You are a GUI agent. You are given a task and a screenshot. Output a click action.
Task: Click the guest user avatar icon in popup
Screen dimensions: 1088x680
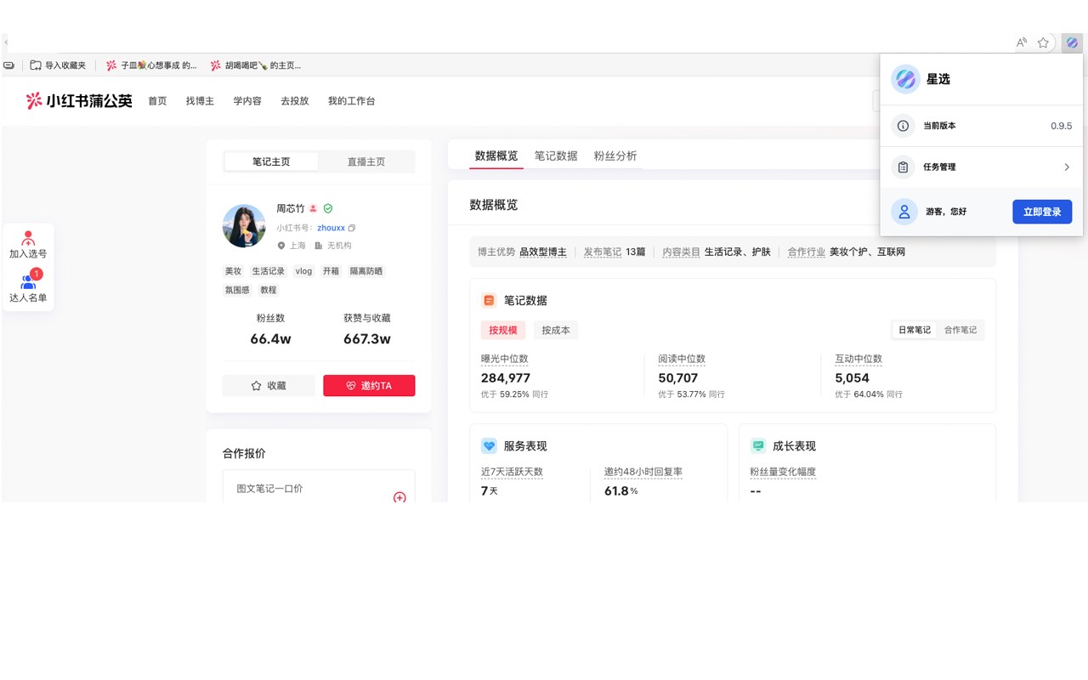(x=904, y=212)
